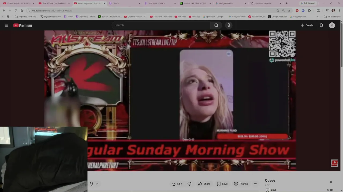Click the Create button
This screenshot has height=192, width=343.
(307, 25)
